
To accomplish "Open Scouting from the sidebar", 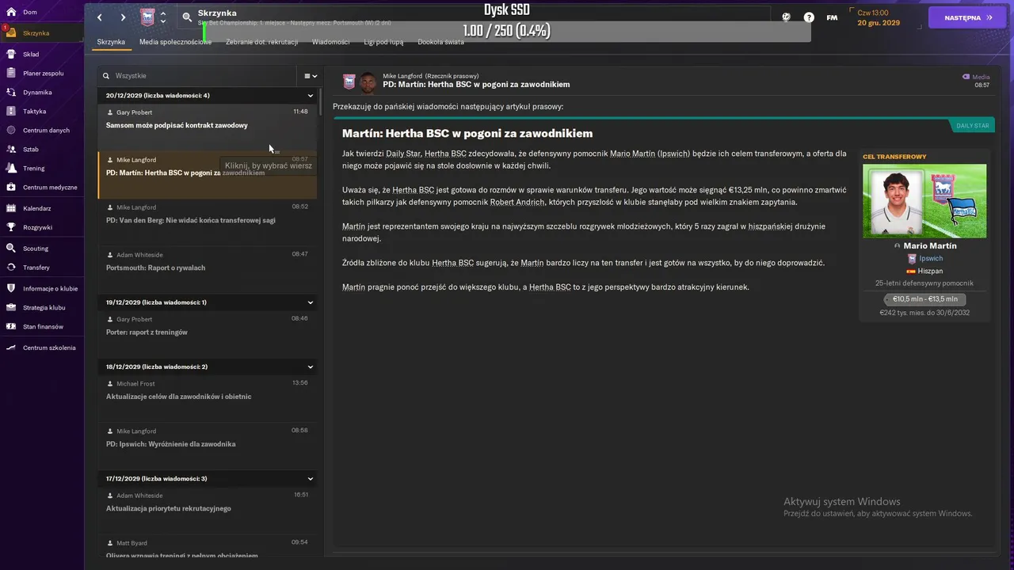I will 12,249.
